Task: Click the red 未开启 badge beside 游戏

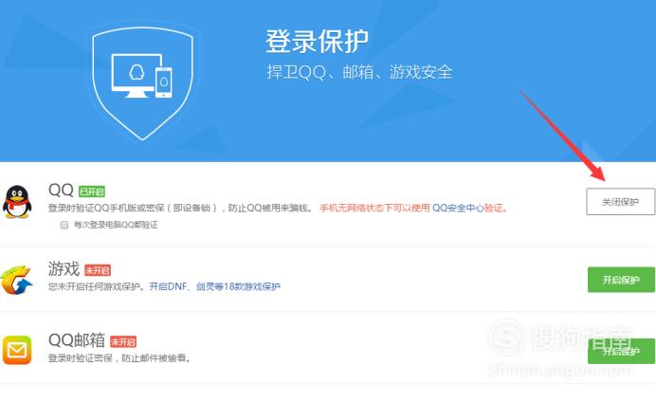Action: 98,270
